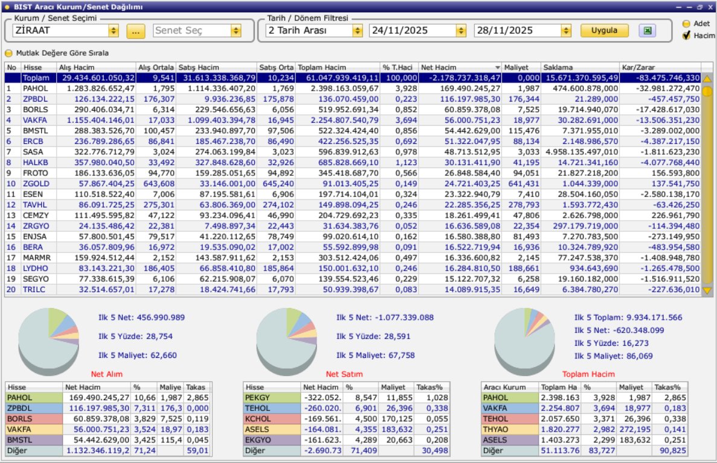This screenshot has width=717, height=463.
Task: Click Diğer row in Net Alım table
Action: 108,450
